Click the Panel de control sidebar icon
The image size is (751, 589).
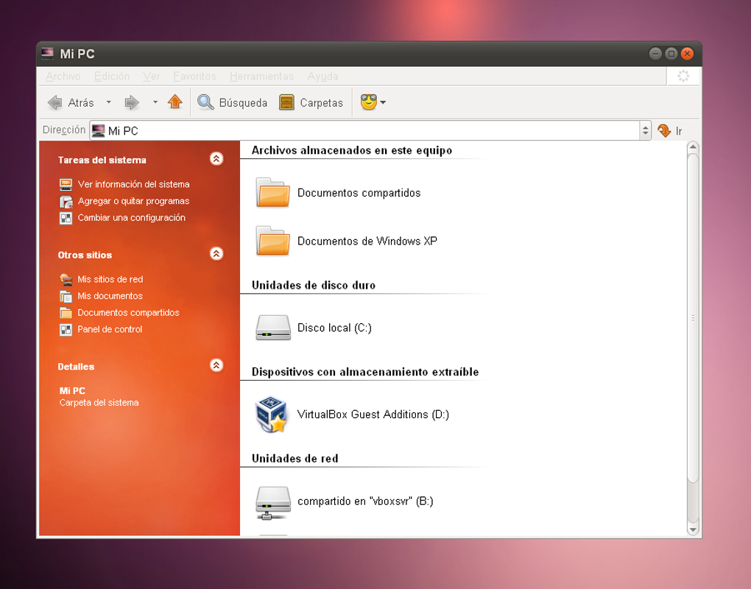click(66, 329)
